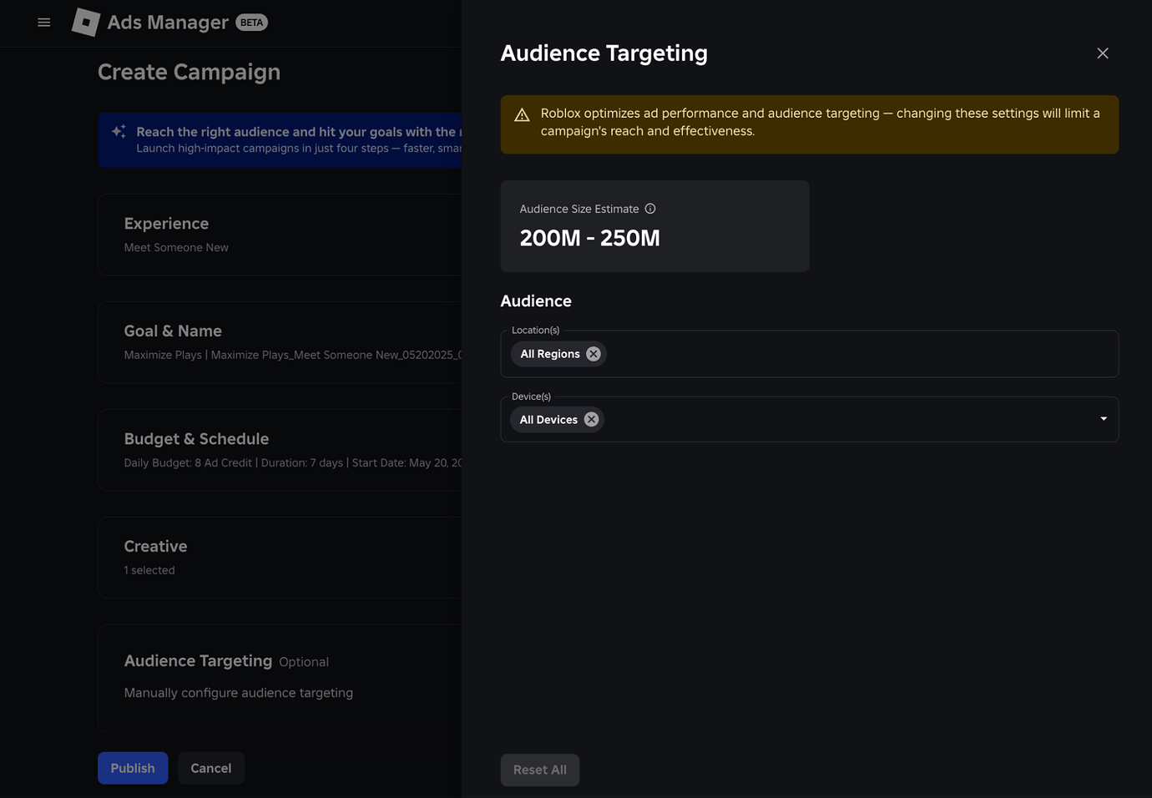Click the warning triangle icon

point(522,115)
